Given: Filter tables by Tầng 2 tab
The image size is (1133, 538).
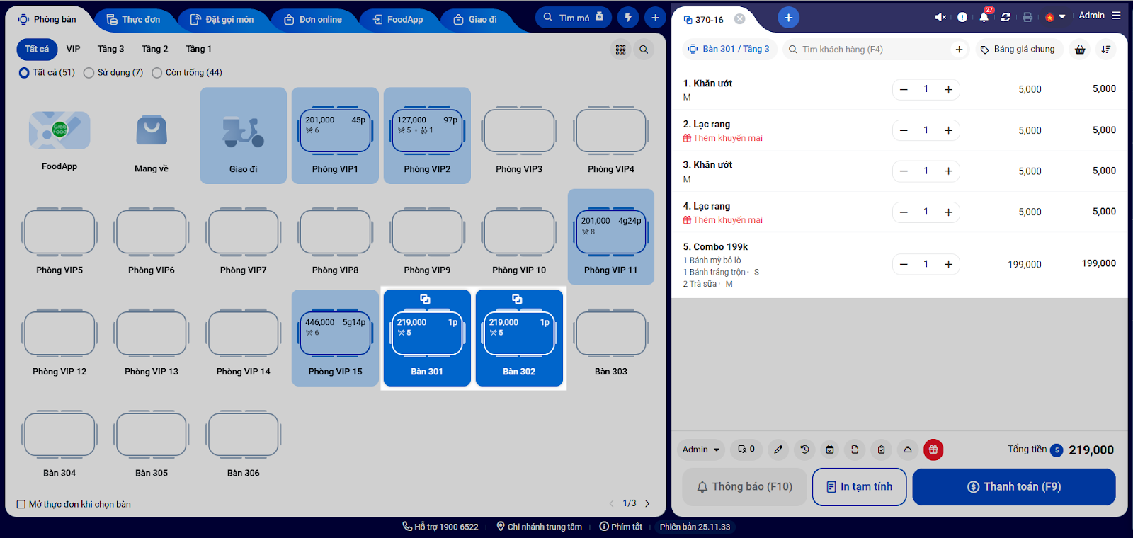Looking at the screenshot, I should pyautogui.click(x=155, y=49).
